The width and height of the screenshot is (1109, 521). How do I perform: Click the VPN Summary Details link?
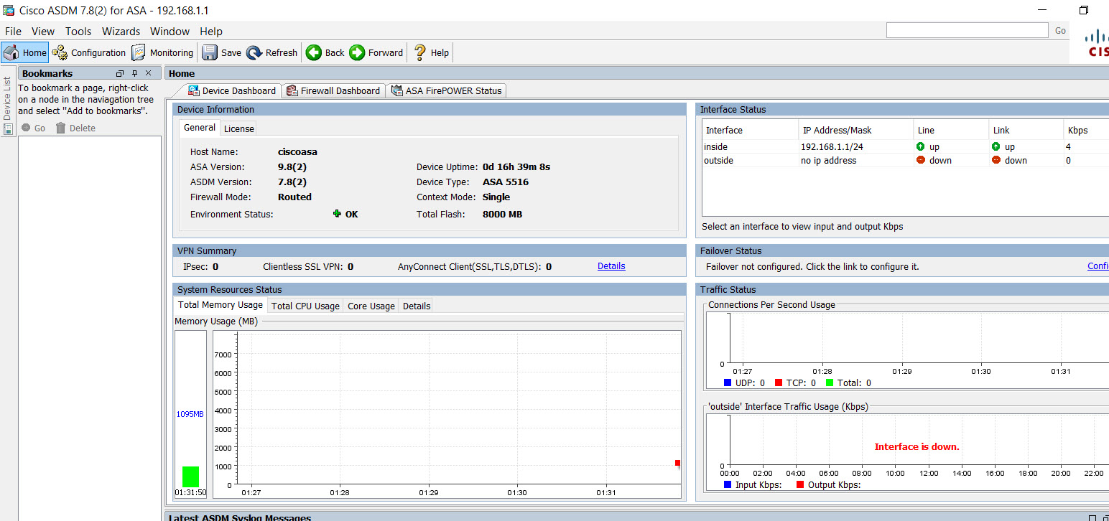611,266
